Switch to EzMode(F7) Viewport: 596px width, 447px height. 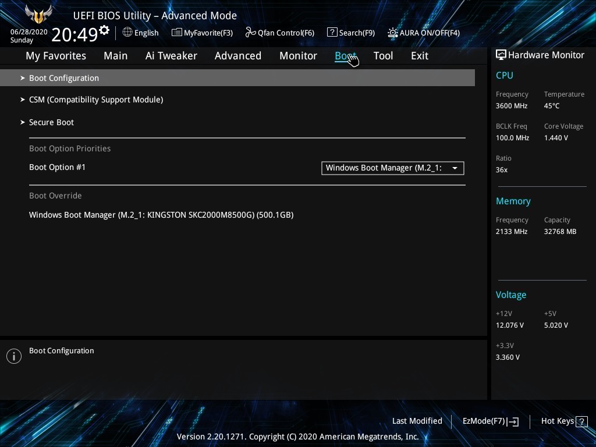pos(490,421)
